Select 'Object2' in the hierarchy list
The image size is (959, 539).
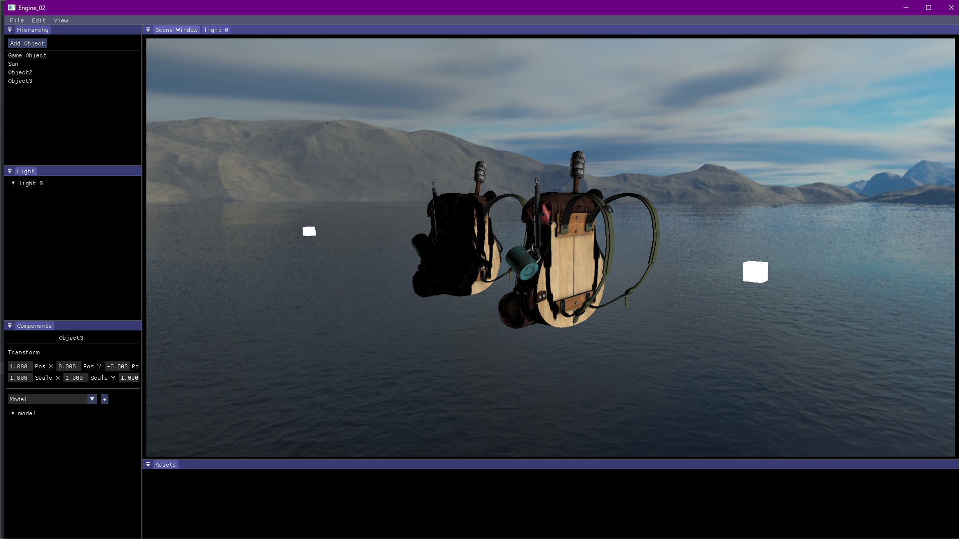point(20,72)
